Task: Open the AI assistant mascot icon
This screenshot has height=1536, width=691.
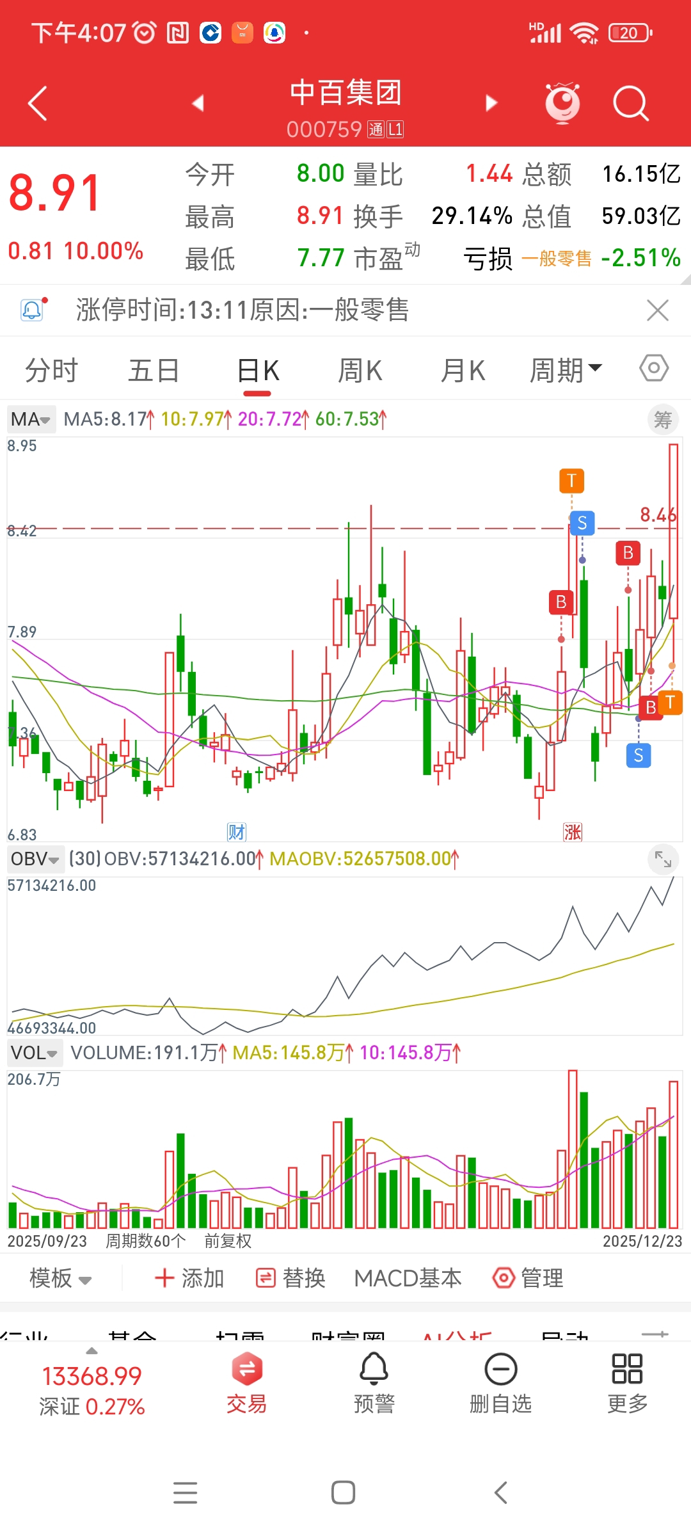Action: (562, 102)
